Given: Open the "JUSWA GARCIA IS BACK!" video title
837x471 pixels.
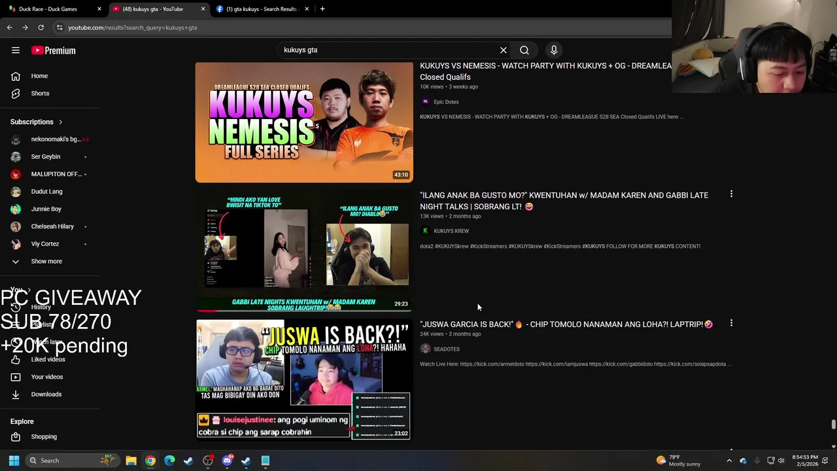Looking at the screenshot, I should [566, 324].
